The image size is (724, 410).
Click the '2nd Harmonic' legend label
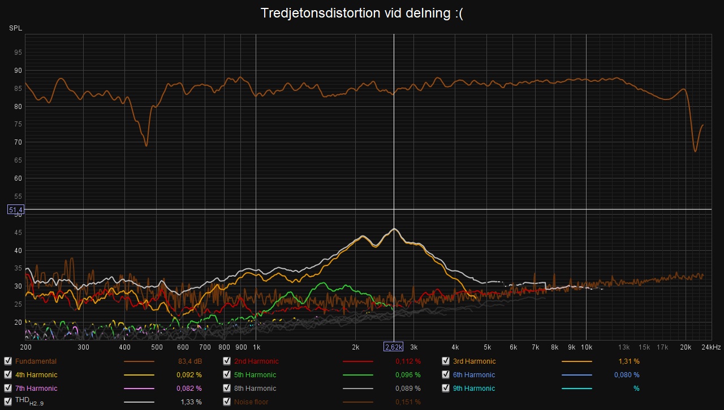click(x=256, y=361)
